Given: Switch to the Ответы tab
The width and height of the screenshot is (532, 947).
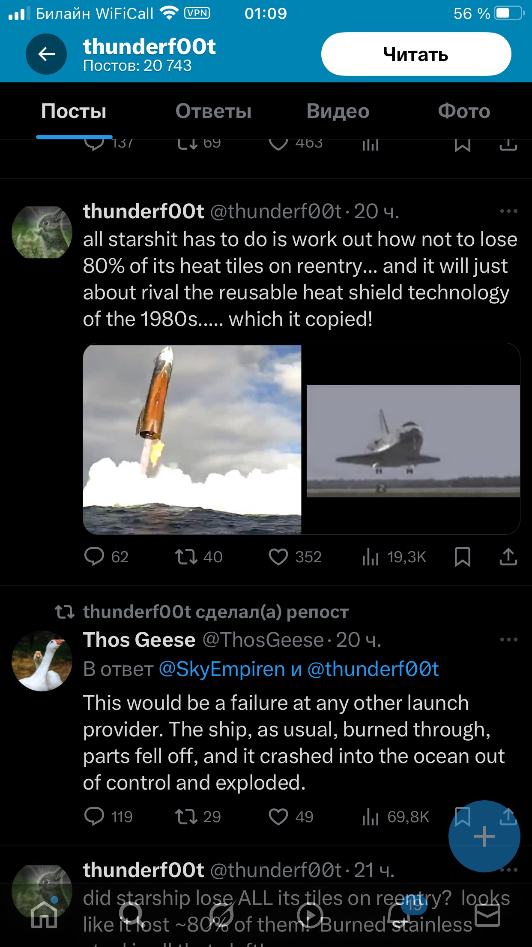Looking at the screenshot, I should pyautogui.click(x=213, y=111).
